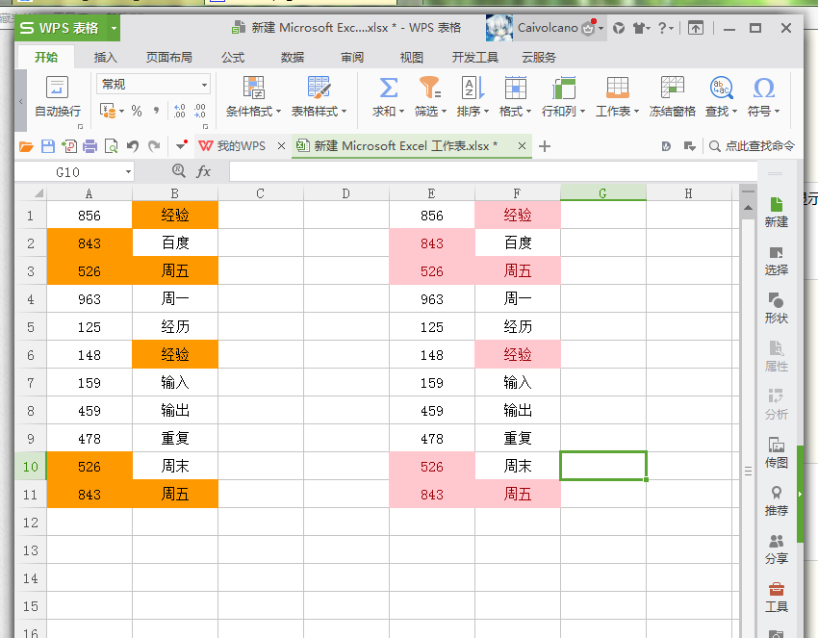Viewport: 818px width, 638px height.
Task: Expand the number format 常规 dropdown
Action: pyautogui.click(x=204, y=85)
